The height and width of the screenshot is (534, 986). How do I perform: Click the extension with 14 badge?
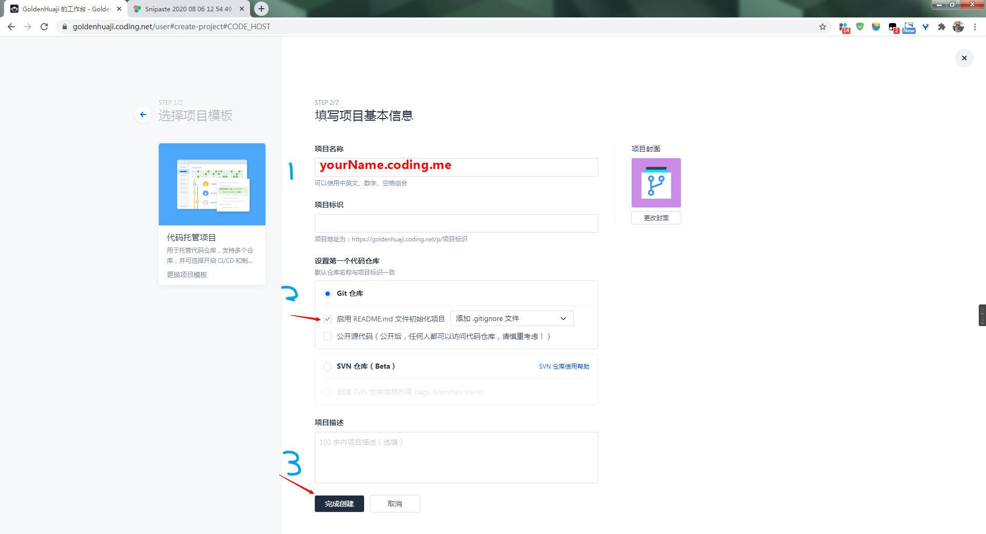click(844, 27)
